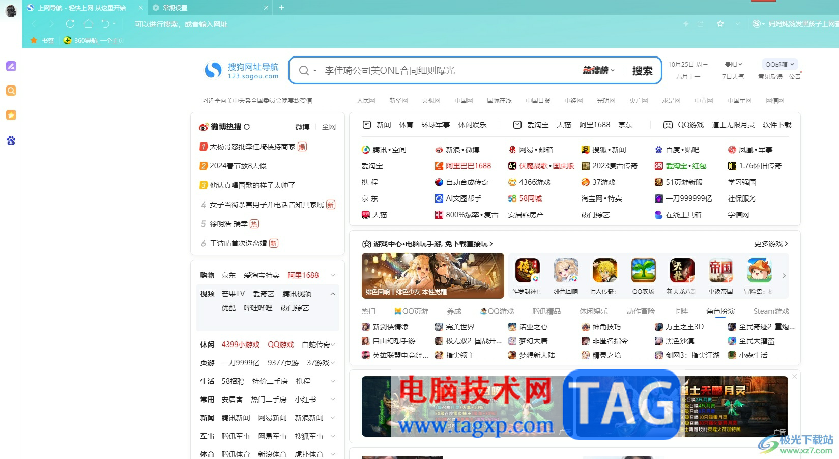Screen dimensions: 839x459
Task: Open the 360导航 bookmark
Action: point(94,40)
